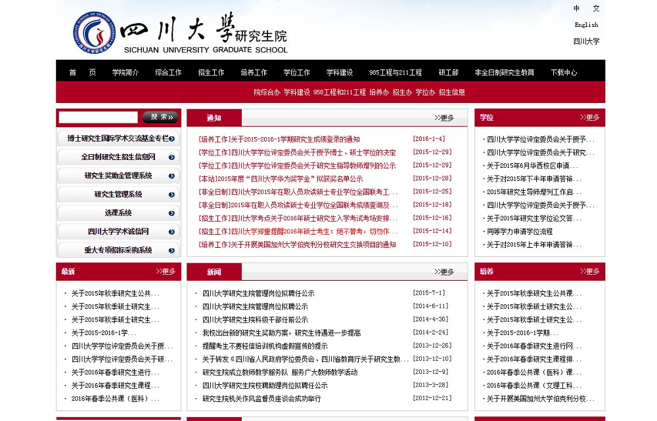Screen dimensions: 657x421
Task: Click 院综合办 in the red sub-navigation
Action: pyautogui.click(x=267, y=92)
